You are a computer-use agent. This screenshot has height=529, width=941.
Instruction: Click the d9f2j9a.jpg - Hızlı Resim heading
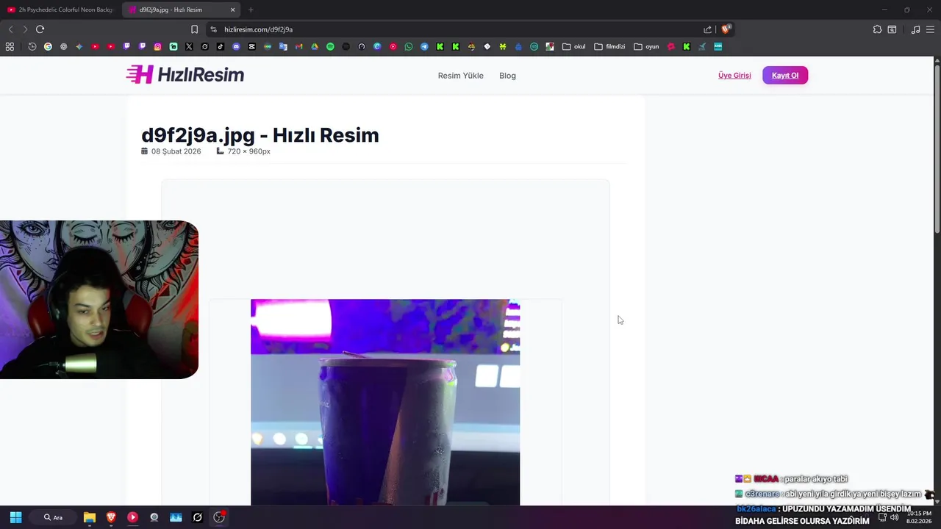click(260, 135)
